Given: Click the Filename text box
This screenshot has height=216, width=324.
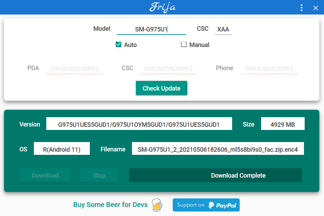Looking at the screenshot, I should point(218,150).
